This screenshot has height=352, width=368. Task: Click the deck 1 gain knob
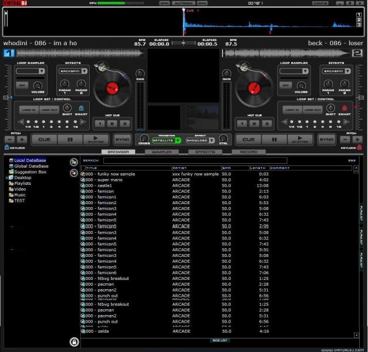point(140,73)
